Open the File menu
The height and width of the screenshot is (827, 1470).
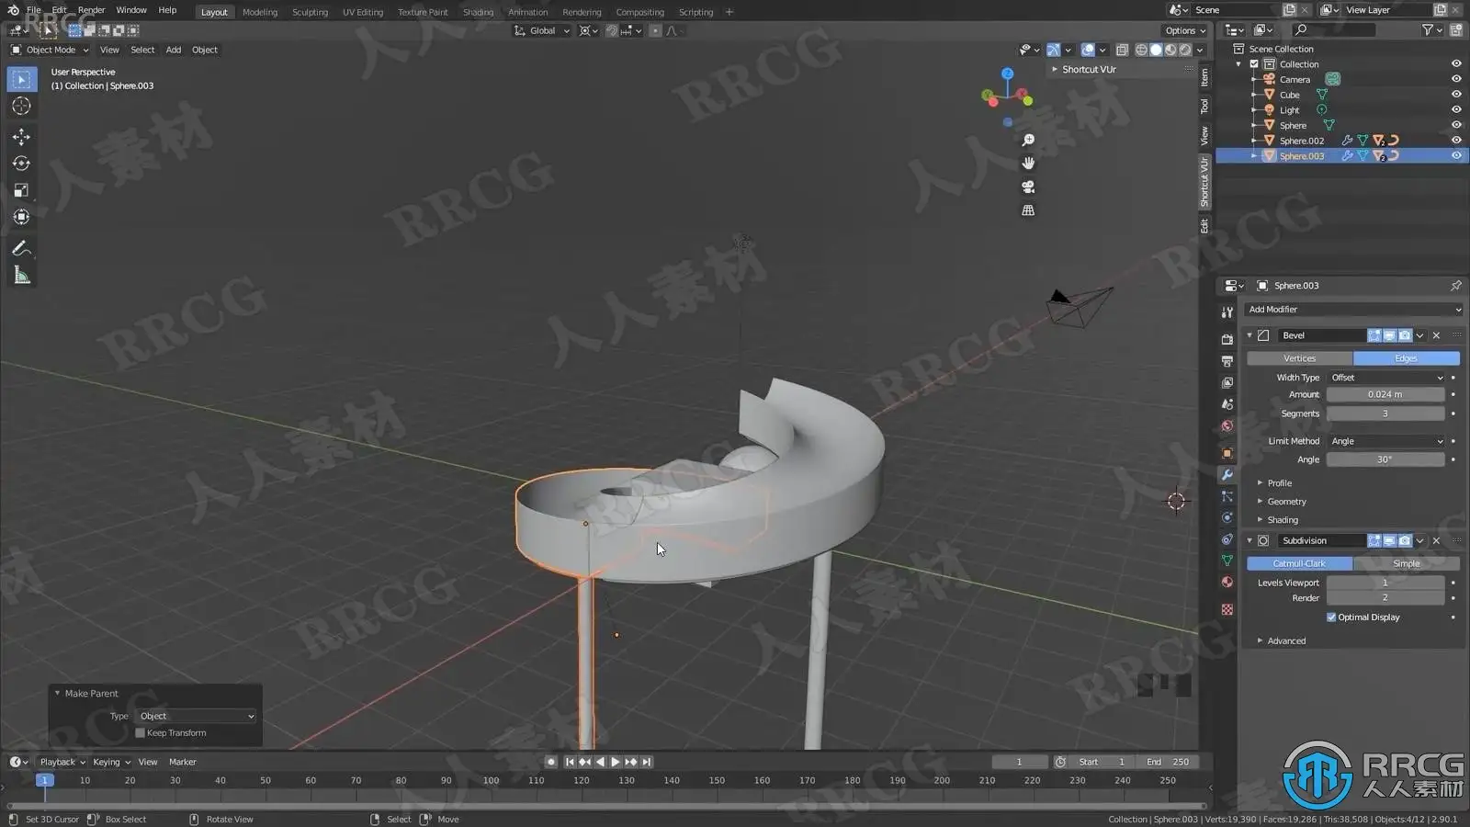34,10
